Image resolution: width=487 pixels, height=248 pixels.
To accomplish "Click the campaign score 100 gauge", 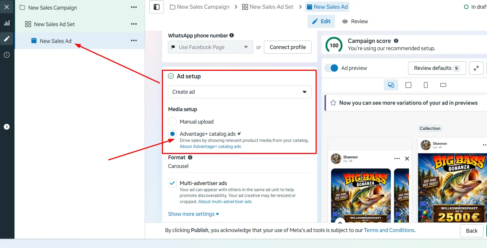I will point(334,45).
